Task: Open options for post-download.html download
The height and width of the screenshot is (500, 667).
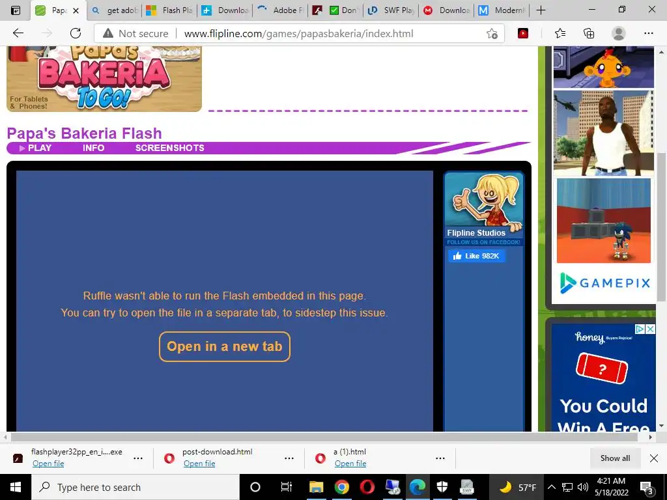Action: coord(289,458)
